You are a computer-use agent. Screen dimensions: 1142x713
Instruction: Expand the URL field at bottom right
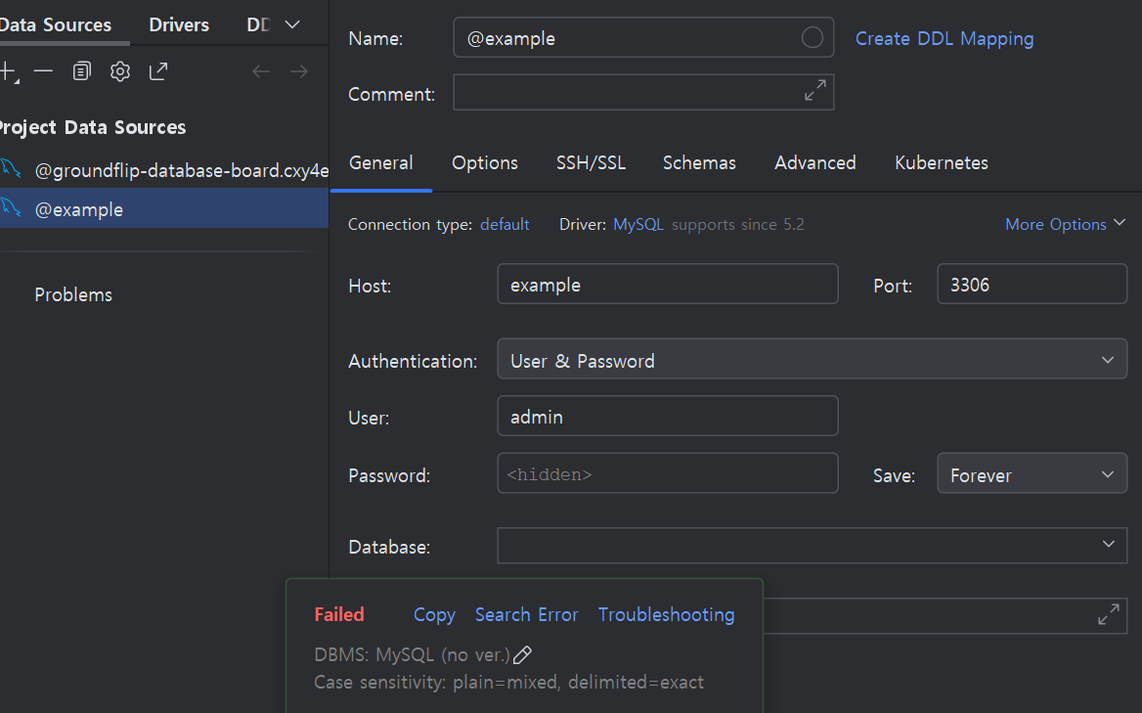[x=1109, y=614]
